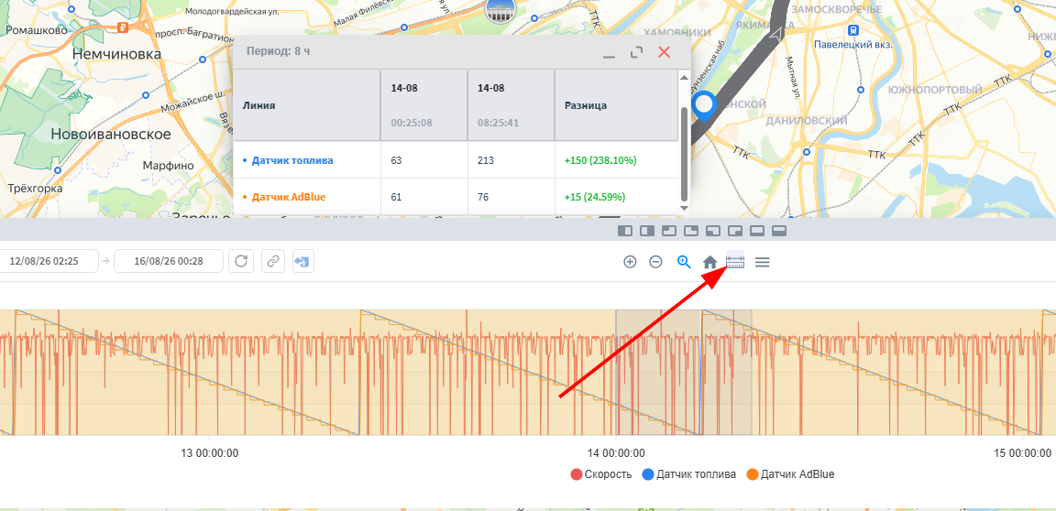
Task: Select the bottom strip layout
Action: pos(757,232)
